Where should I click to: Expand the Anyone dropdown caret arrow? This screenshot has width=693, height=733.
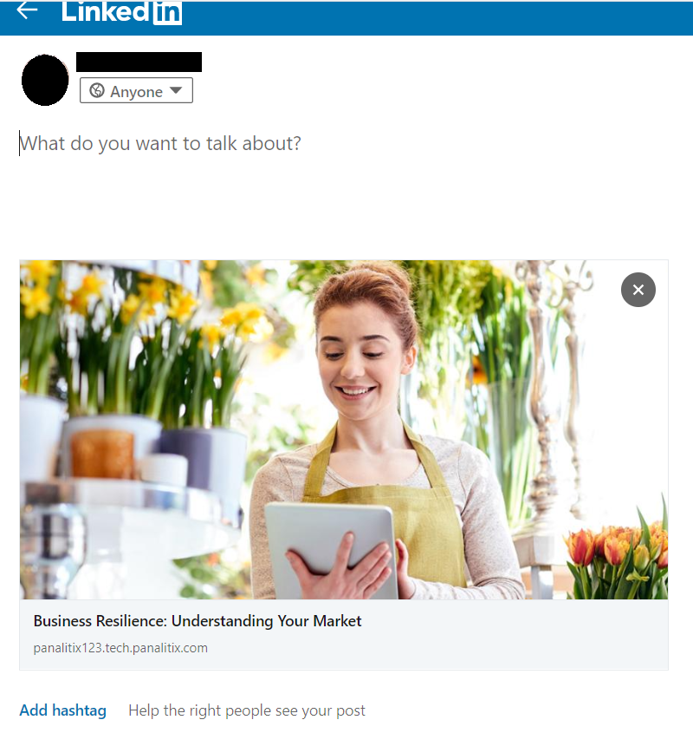[x=176, y=90]
